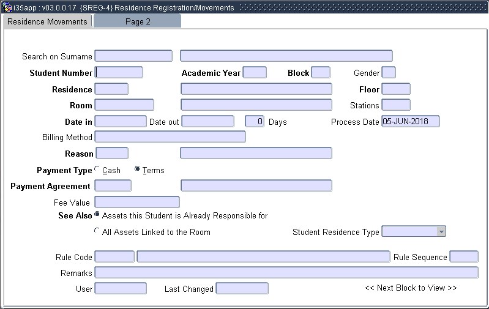Viewport: 489px width, 309px height.
Task: Choose Assets this Student is Already Responsible for
Action: click(x=97, y=215)
